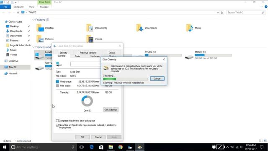Click the search magnifier icon
This screenshot has width=268, height=151.
pos(263,13)
